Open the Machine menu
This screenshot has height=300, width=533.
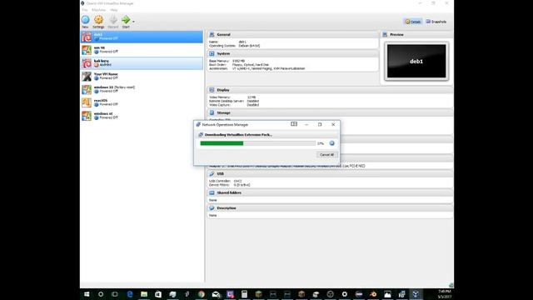[x=98, y=10]
